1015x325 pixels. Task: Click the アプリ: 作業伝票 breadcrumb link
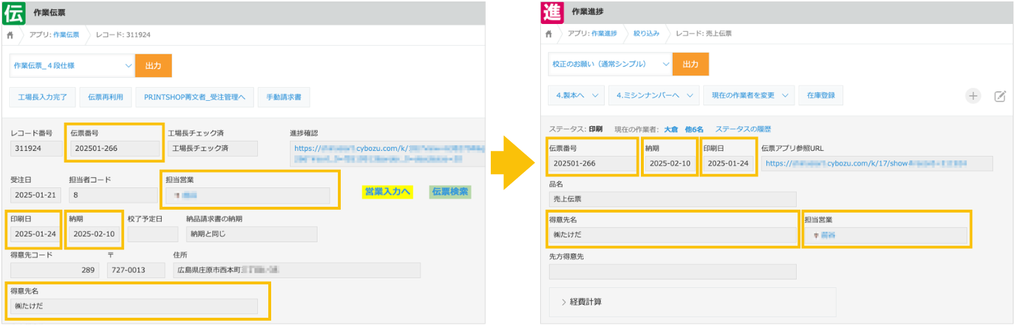[x=54, y=34]
